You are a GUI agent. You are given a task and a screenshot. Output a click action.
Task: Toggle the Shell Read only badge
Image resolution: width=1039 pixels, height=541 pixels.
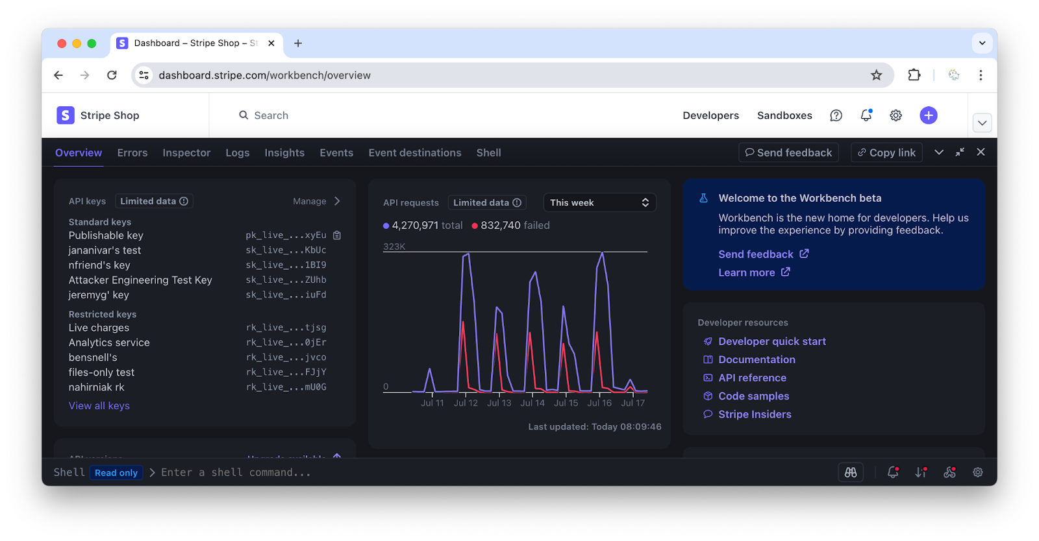[x=116, y=473]
